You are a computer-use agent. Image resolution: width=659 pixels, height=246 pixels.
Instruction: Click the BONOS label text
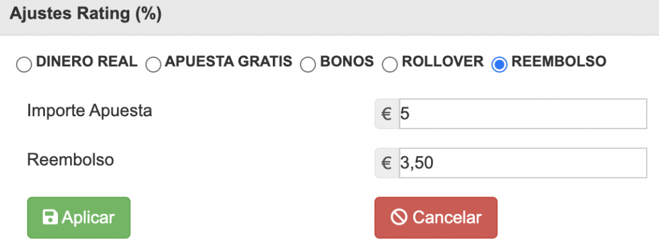(x=347, y=62)
